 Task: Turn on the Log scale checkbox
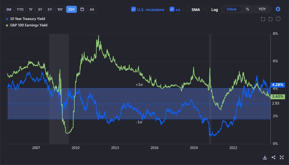point(208,9)
